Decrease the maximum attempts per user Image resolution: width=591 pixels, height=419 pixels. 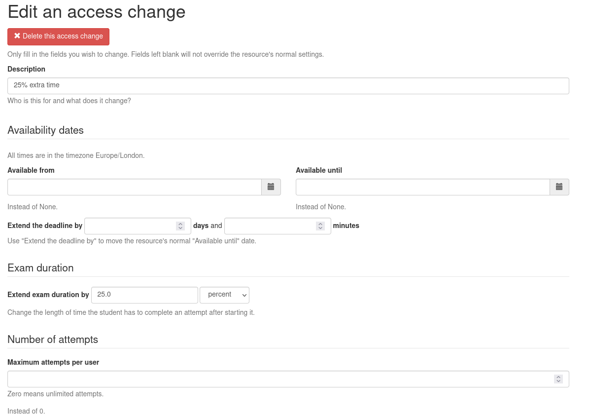coord(558,381)
